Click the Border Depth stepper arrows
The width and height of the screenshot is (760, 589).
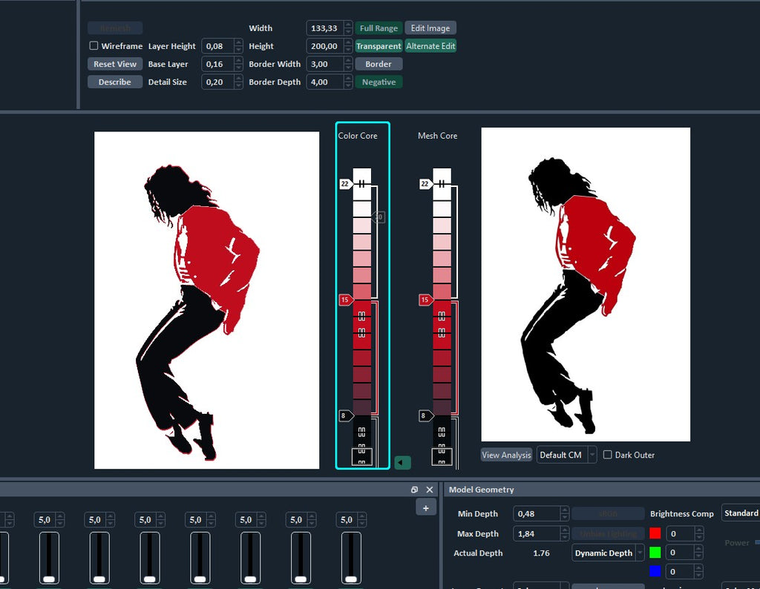pyautogui.click(x=348, y=82)
